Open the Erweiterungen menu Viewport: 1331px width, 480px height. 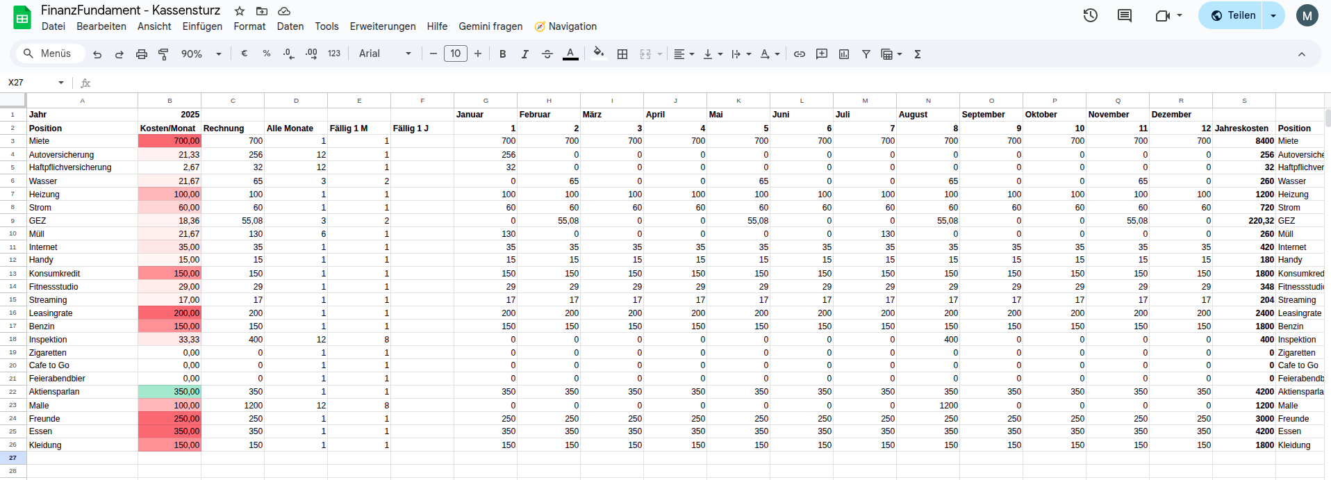[x=382, y=26]
